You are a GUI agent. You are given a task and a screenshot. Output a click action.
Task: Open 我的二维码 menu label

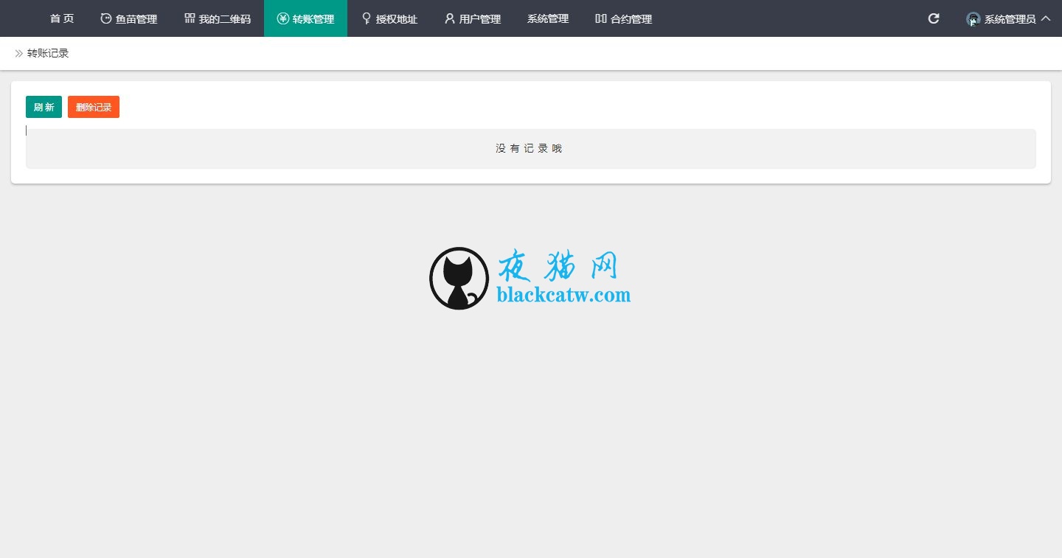225,19
